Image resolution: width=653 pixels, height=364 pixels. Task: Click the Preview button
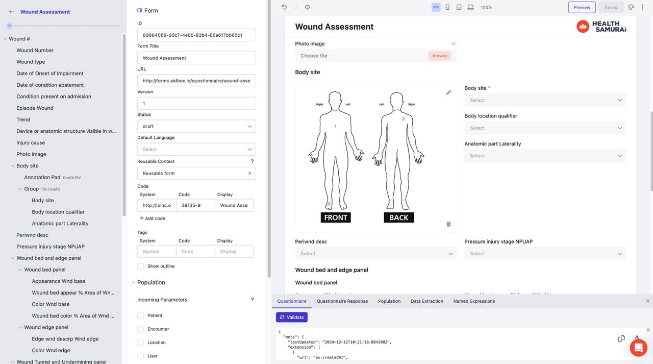[x=581, y=7]
